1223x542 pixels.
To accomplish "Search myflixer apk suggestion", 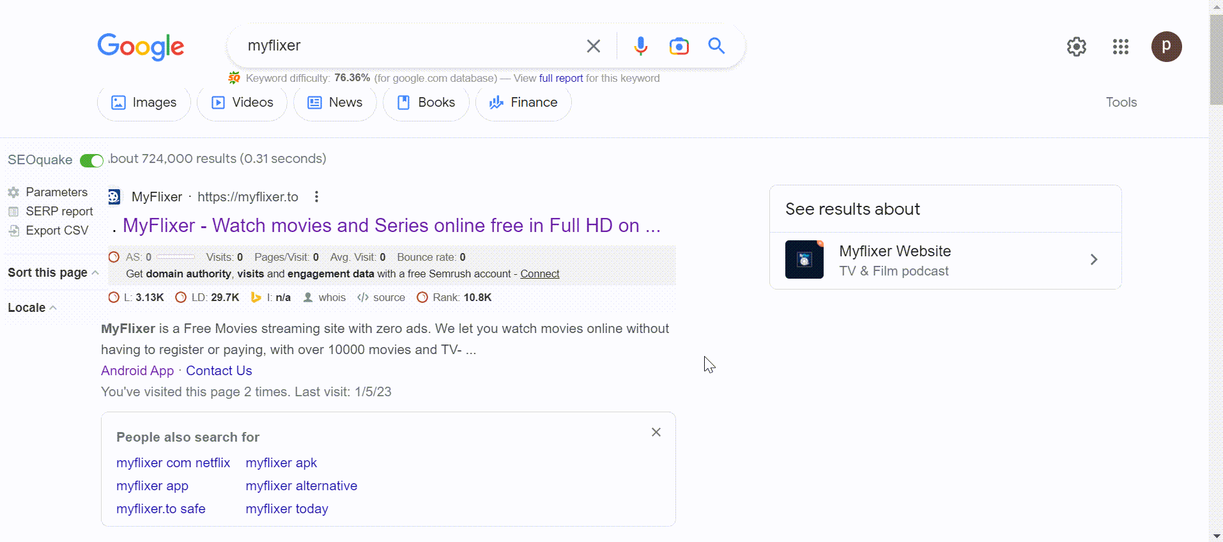I will click(x=281, y=463).
